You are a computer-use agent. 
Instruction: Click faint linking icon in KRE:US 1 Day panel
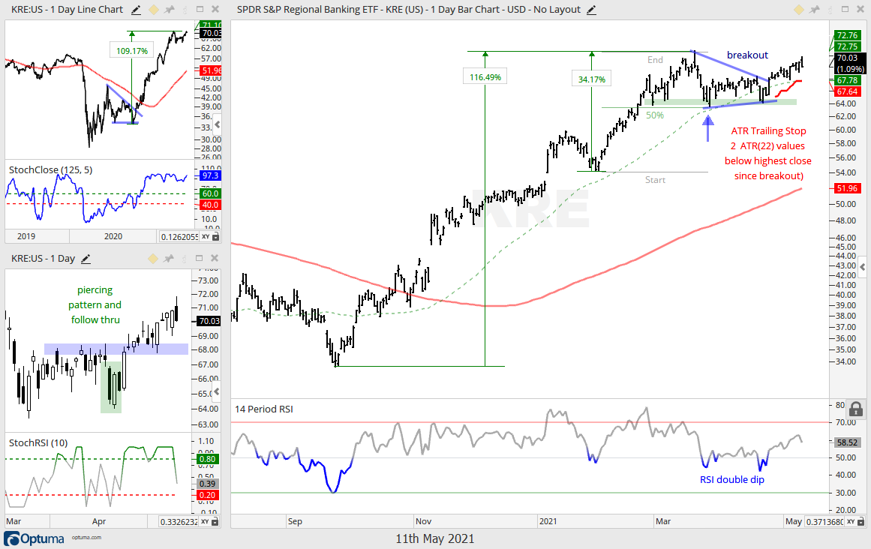pyautogui.click(x=185, y=259)
